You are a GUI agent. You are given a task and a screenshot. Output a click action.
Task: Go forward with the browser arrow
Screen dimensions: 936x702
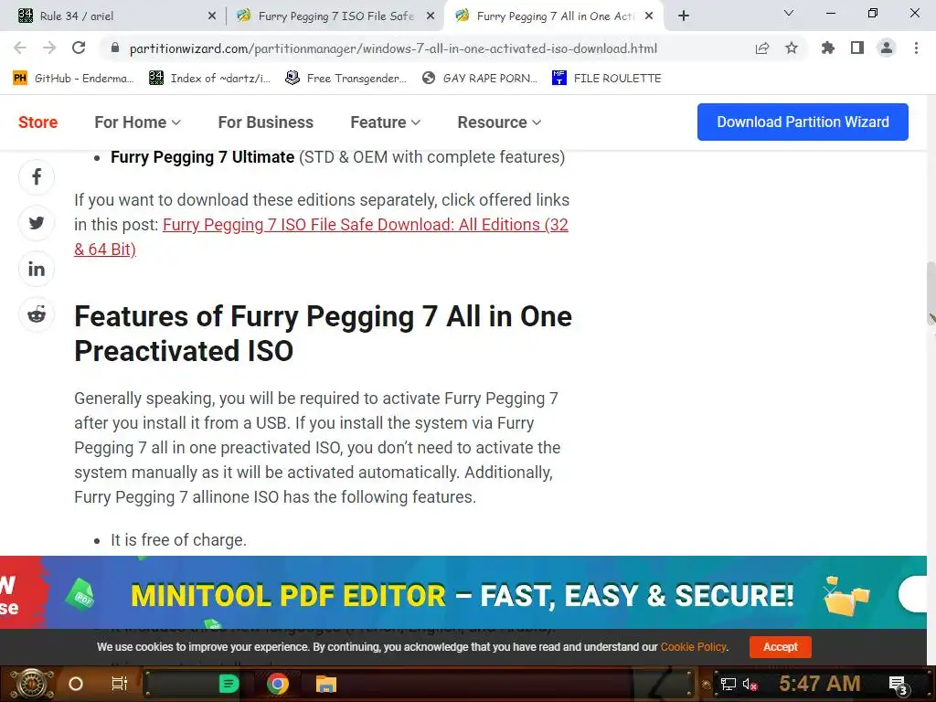49,48
